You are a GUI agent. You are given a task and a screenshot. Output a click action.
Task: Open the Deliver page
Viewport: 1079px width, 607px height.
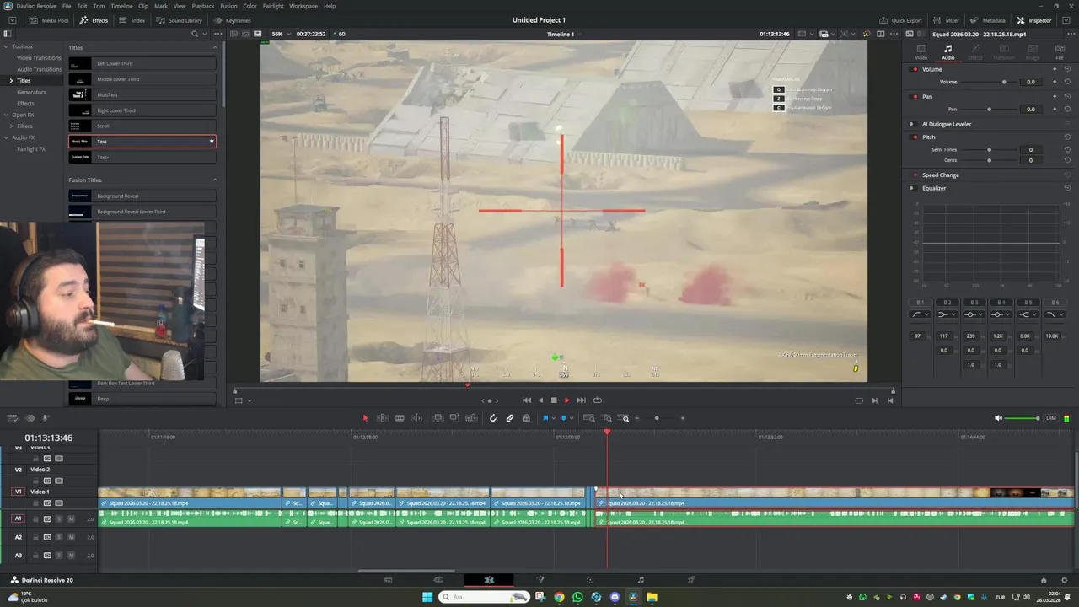point(691,580)
